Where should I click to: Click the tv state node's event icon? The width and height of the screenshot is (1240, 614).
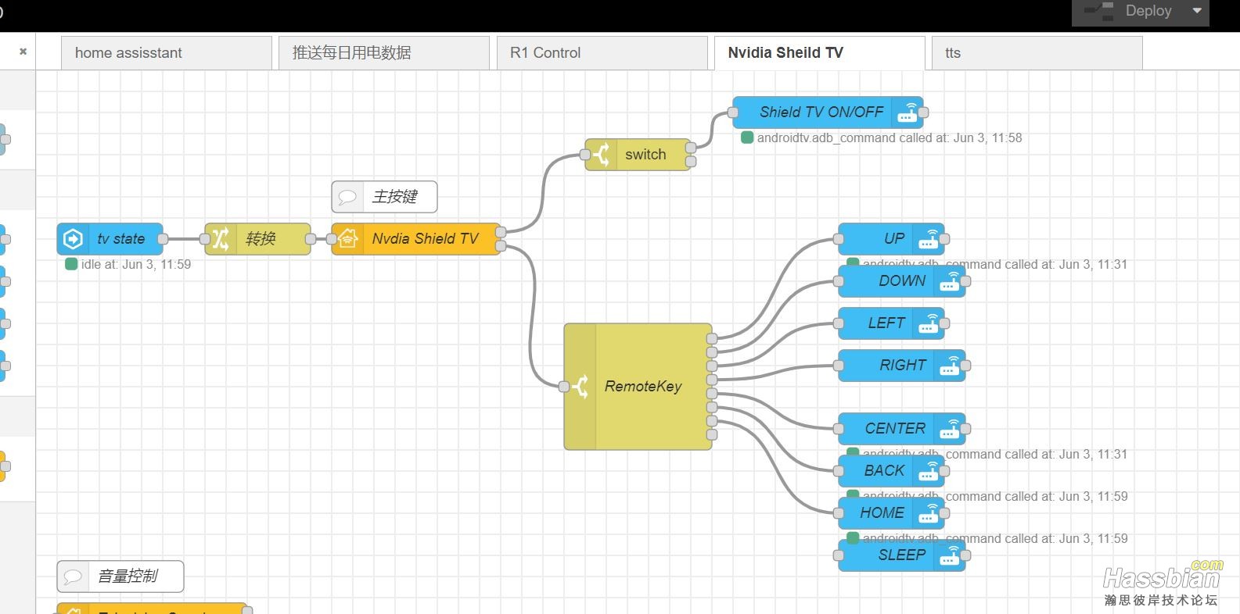coord(73,239)
